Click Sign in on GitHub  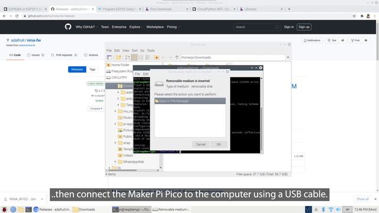point(289,27)
